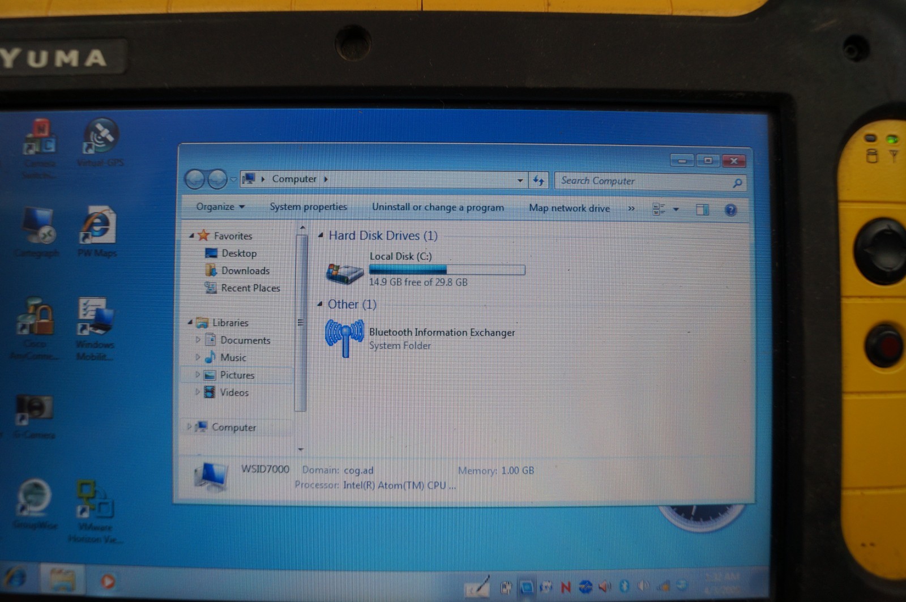Select the Cisco AnyConnect desktop icon
906x602 pixels.
[x=35, y=328]
